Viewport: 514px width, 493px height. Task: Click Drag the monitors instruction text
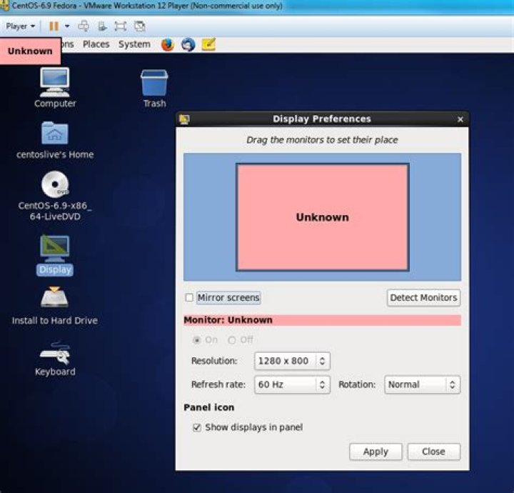pos(322,140)
